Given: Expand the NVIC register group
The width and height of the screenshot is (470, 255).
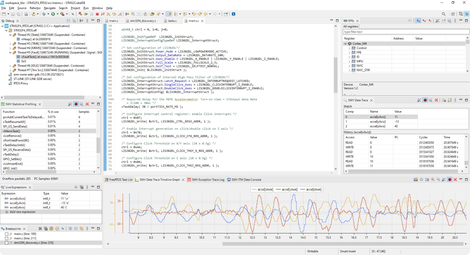Looking at the screenshot, I should [x=349, y=66].
